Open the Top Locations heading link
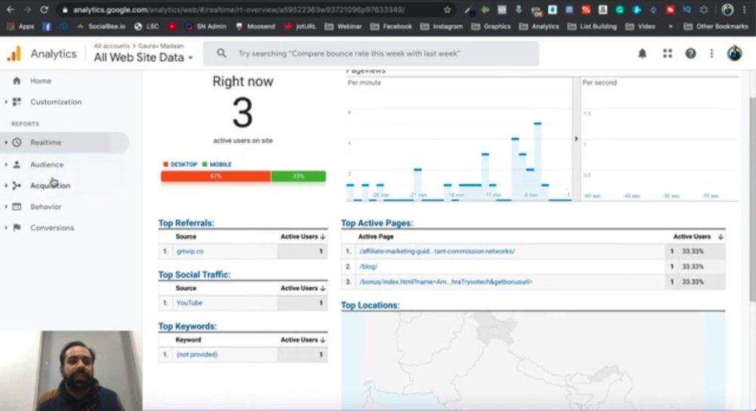 pos(370,305)
